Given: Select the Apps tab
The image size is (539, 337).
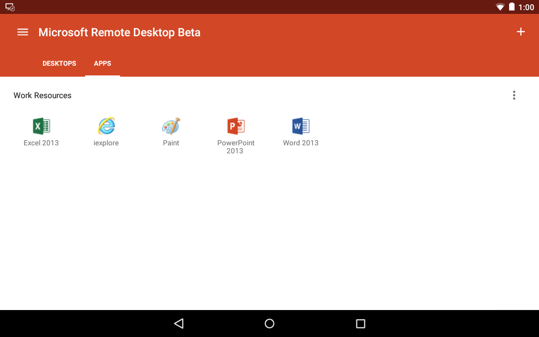Looking at the screenshot, I should pyautogui.click(x=102, y=64).
